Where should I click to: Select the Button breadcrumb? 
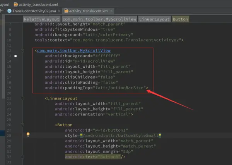pyautogui.click(x=180, y=19)
